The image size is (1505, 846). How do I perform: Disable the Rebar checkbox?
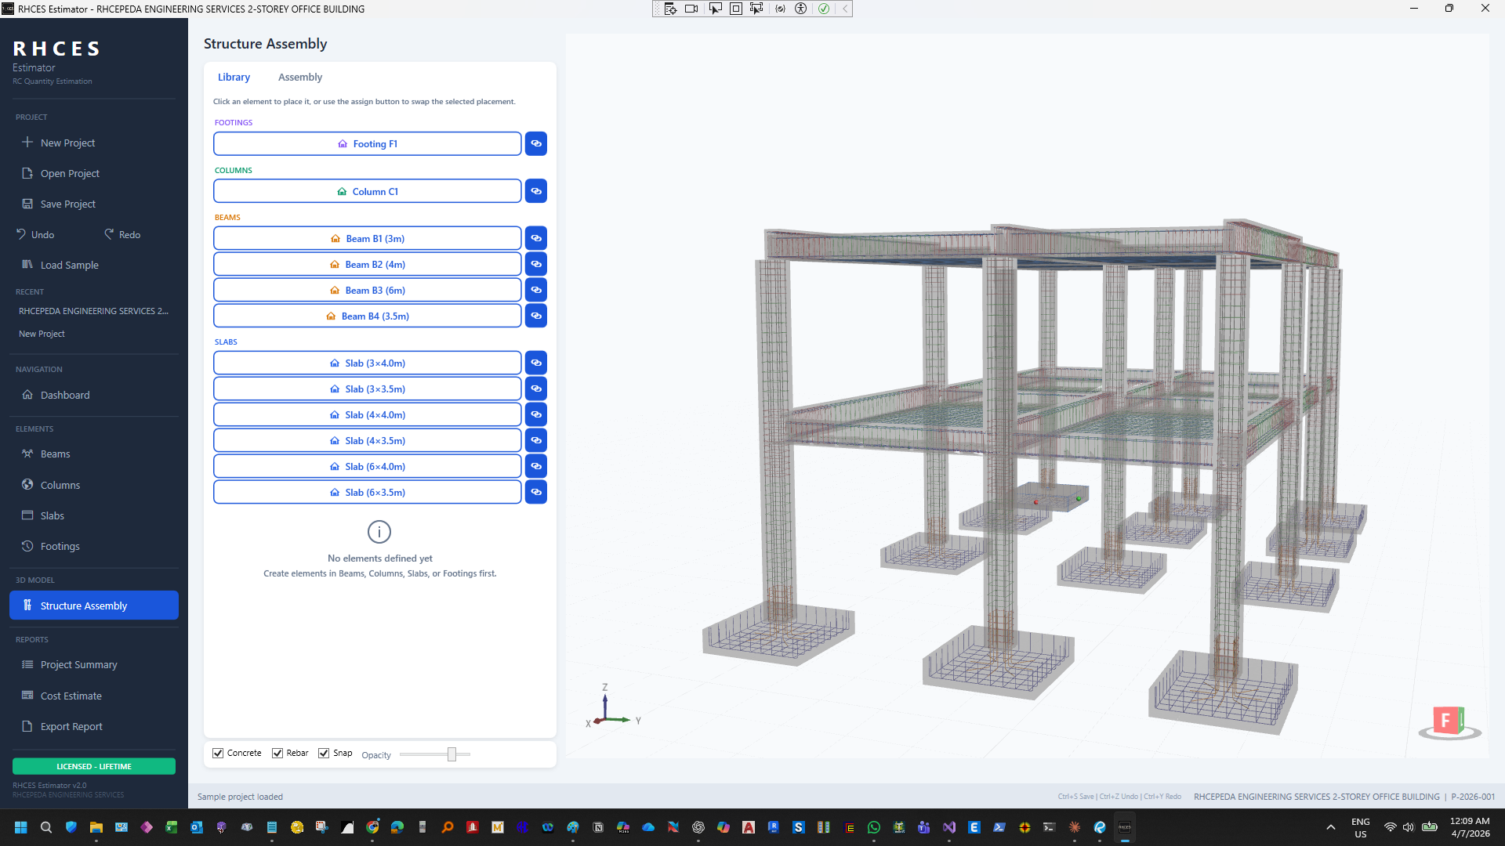click(277, 753)
